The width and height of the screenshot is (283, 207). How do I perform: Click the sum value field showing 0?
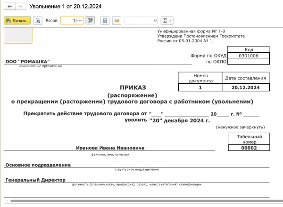tap(141, 21)
